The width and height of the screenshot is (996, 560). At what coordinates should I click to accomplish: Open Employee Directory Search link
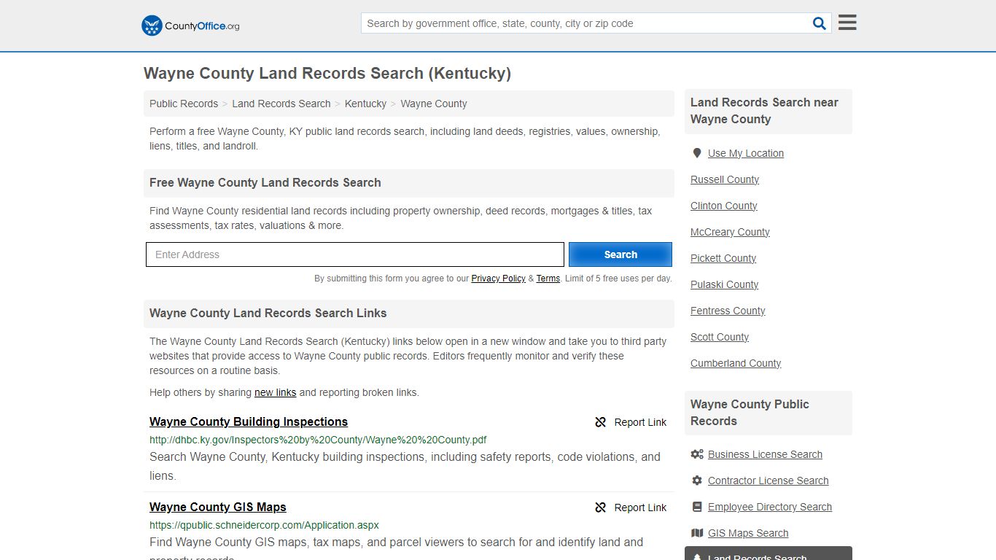click(x=770, y=507)
